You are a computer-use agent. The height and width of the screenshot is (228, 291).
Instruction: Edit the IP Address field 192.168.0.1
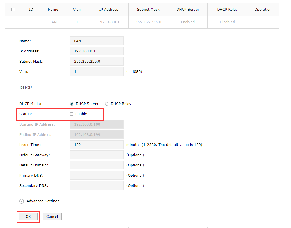97,51
